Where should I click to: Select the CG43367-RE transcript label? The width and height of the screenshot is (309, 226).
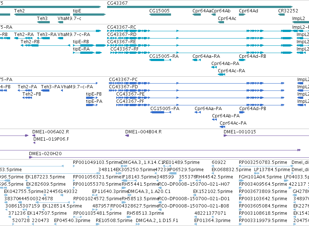pyautogui.click(x=122, y=42)
